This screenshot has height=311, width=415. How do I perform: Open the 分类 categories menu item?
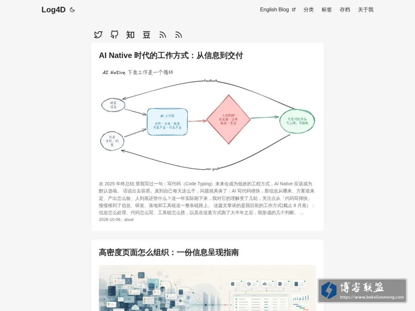click(x=308, y=10)
